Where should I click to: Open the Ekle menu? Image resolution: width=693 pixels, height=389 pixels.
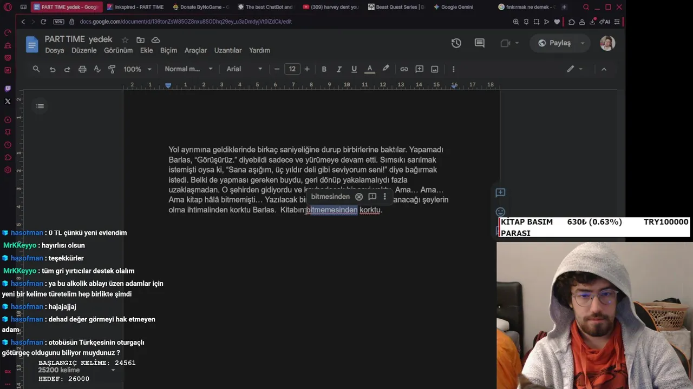coord(146,50)
